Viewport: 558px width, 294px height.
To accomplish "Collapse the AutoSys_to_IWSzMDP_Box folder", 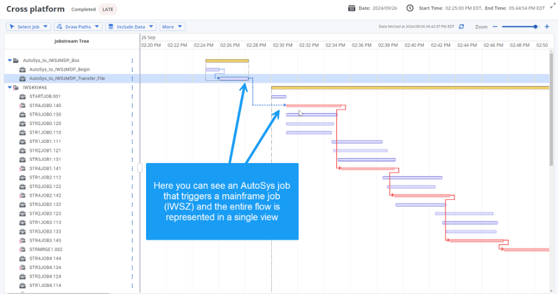I will pyautogui.click(x=10, y=60).
